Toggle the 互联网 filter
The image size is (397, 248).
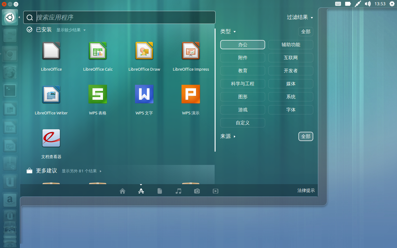point(291,58)
